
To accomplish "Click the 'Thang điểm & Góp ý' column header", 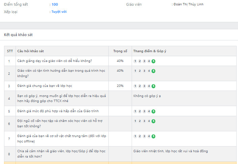I will coord(150,51).
